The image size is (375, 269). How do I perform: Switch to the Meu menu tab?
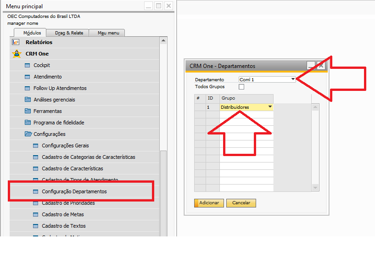pyautogui.click(x=108, y=33)
